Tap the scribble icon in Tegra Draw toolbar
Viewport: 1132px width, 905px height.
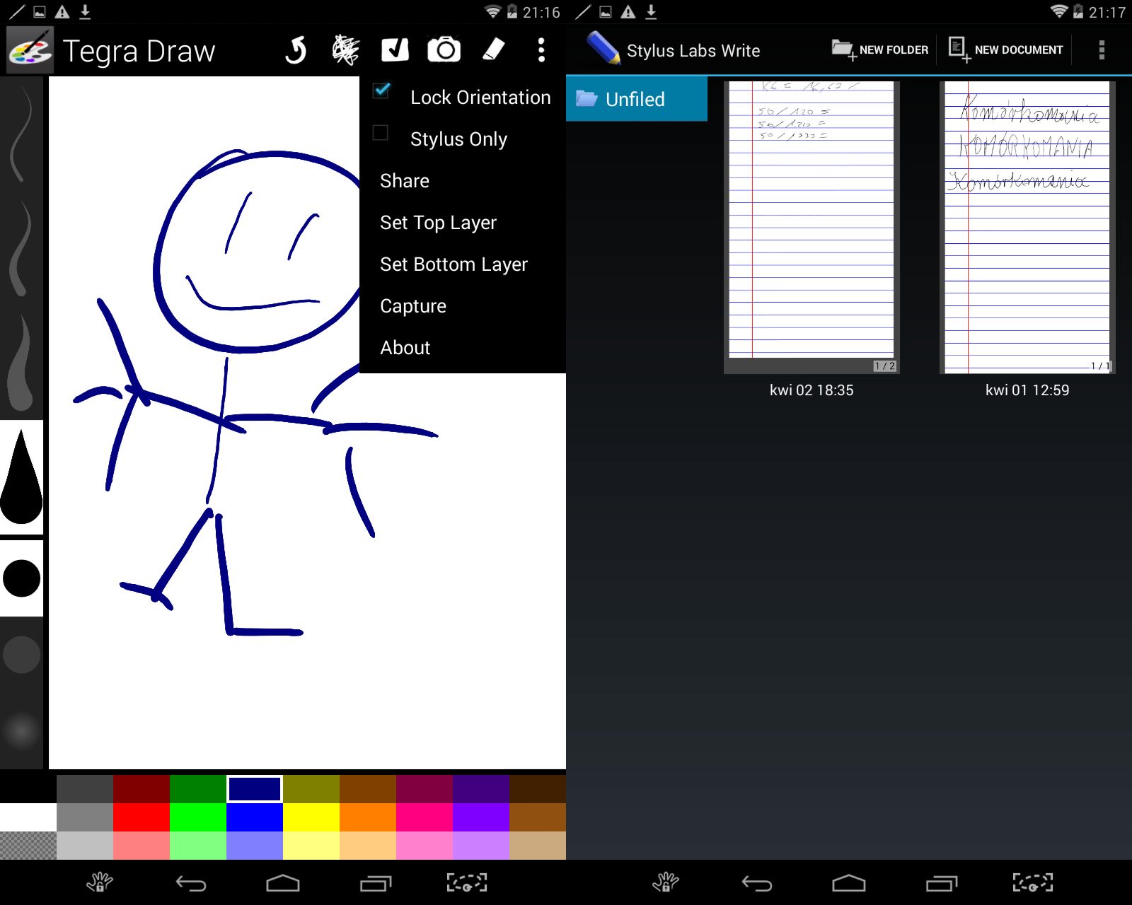345,50
